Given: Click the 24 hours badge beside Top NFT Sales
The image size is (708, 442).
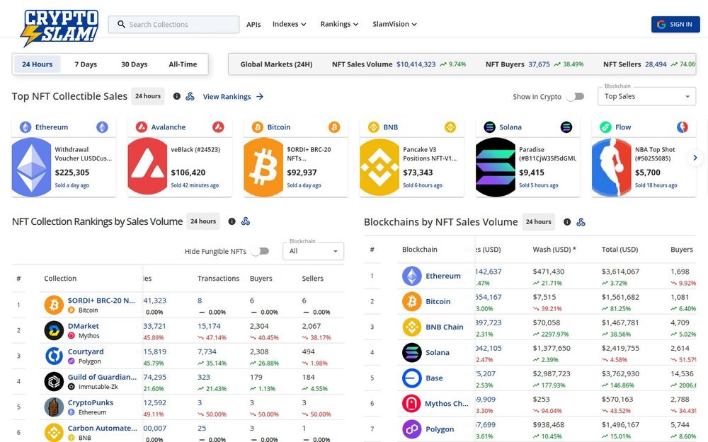Looking at the screenshot, I should pos(148,96).
